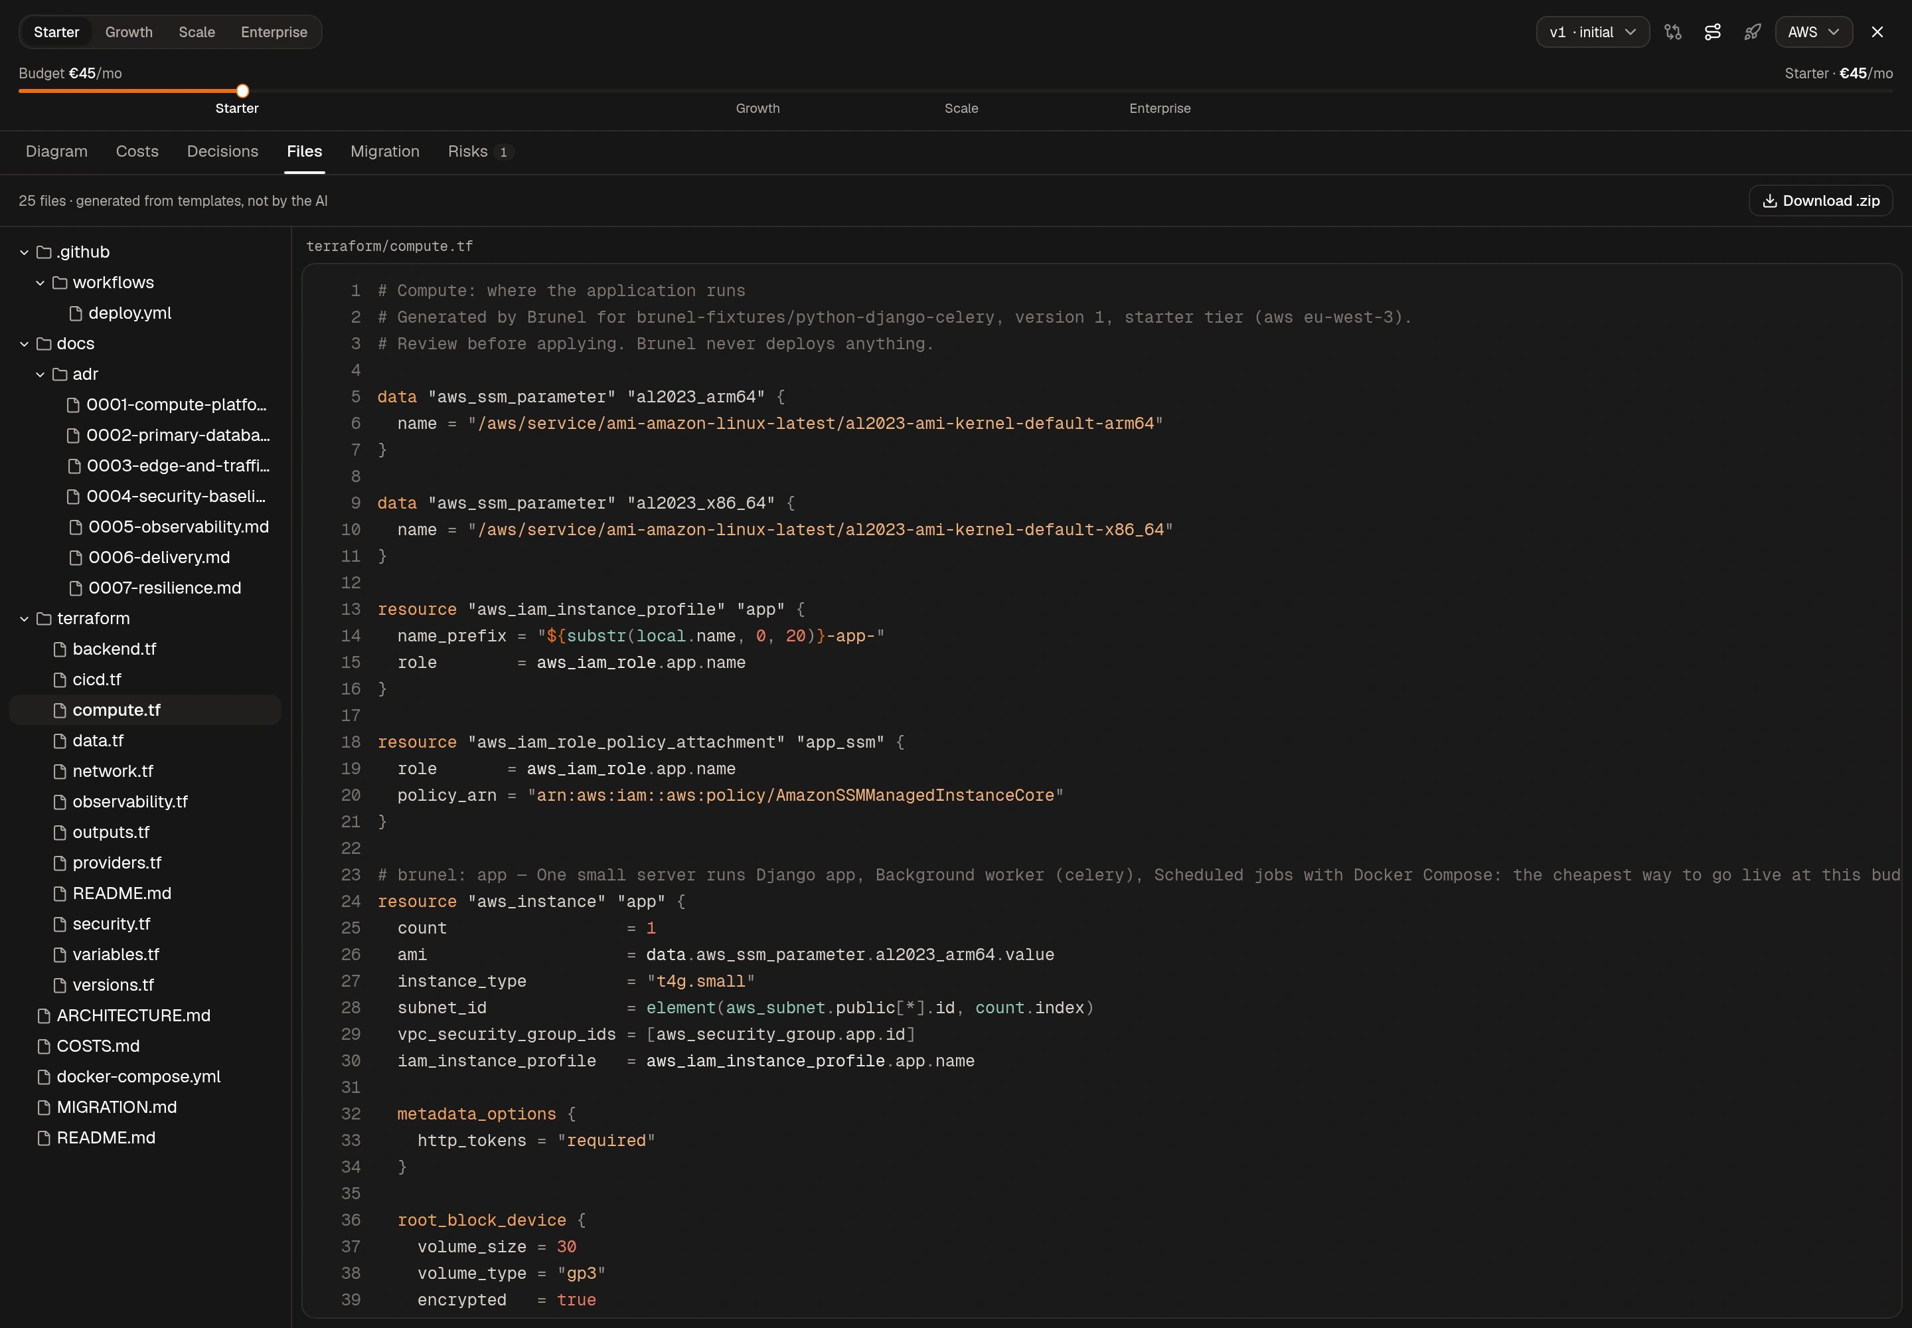Click the compare versions icon
This screenshot has width=1912, height=1328.
(x=1672, y=32)
